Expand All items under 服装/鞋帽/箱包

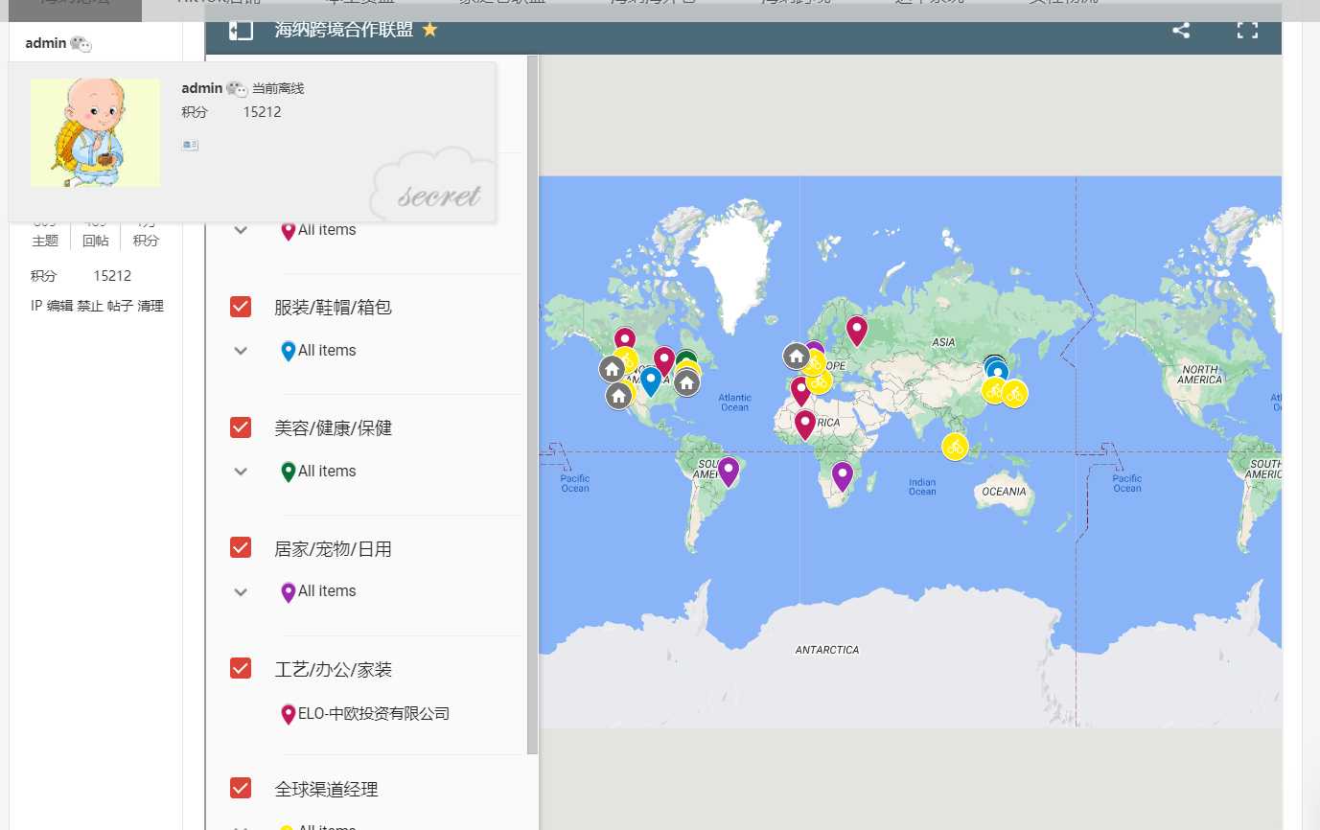point(241,351)
